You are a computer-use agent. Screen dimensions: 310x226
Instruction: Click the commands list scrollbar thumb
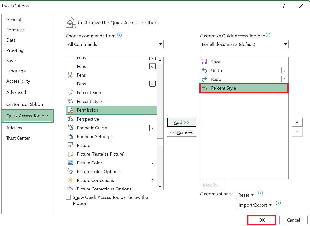160,142
